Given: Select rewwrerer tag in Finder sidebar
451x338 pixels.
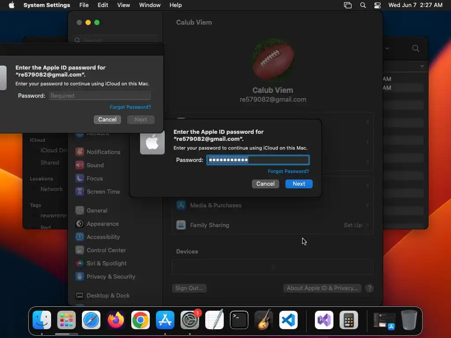Looking at the screenshot, I should [54, 216].
